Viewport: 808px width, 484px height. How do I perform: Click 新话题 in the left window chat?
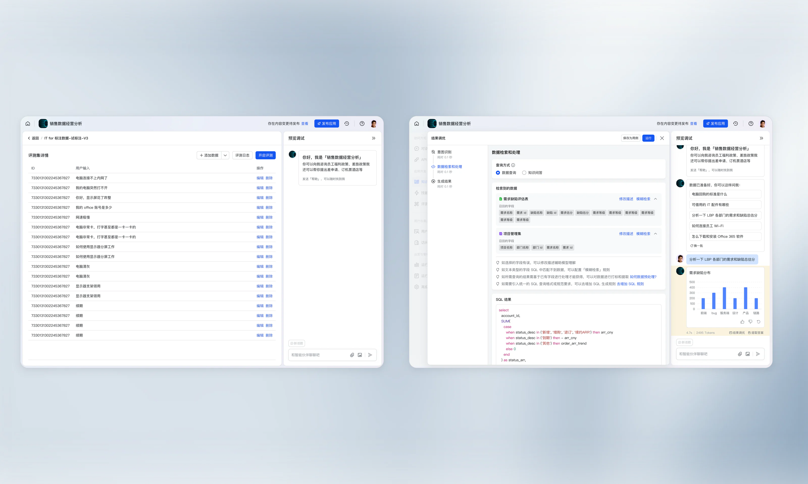296,343
